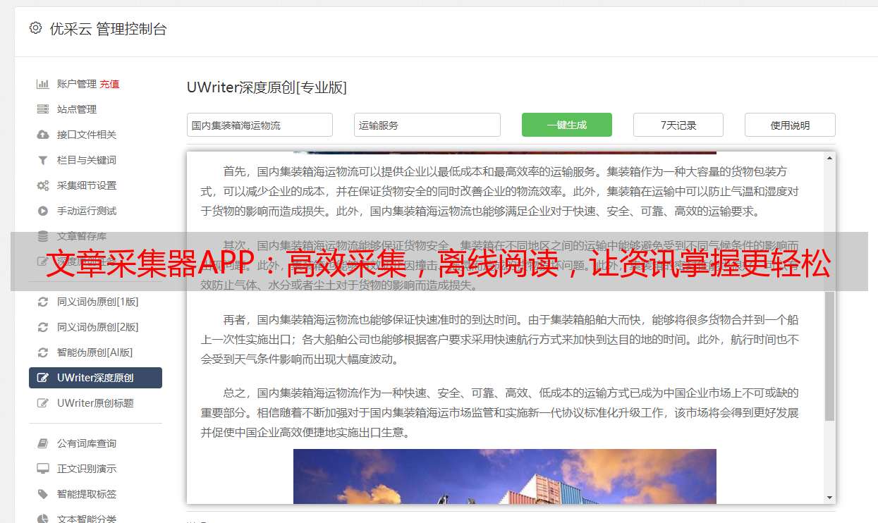The height and width of the screenshot is (523, 878).
Task: Click the 采集细节设置 gears icon
Action: tap(43, 185)
